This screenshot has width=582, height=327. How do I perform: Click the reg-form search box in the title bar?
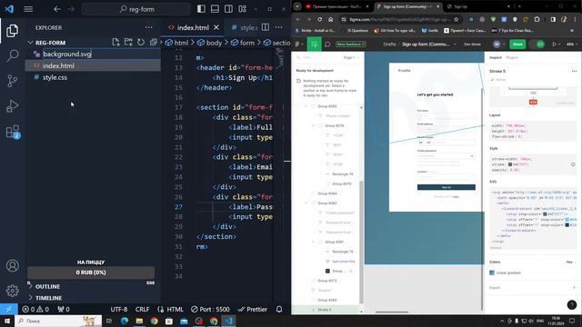pyautogui.click(x=136, y=9)
